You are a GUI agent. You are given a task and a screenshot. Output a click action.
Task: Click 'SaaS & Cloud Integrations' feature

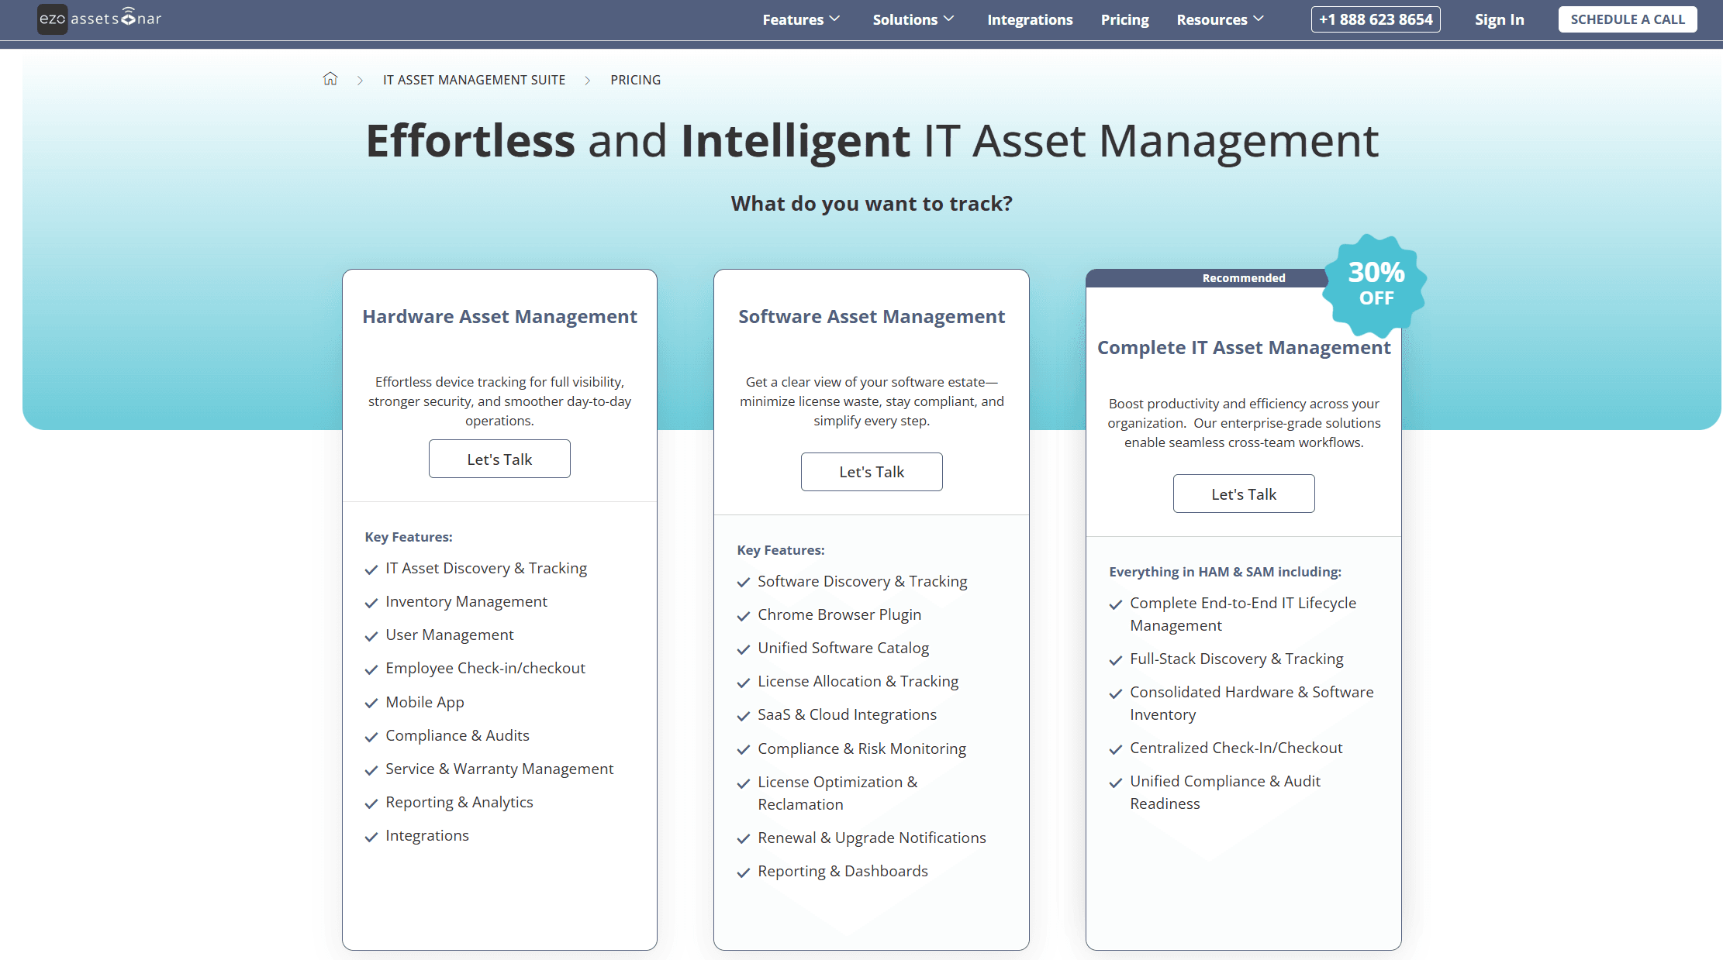click(x=848, y=714)
